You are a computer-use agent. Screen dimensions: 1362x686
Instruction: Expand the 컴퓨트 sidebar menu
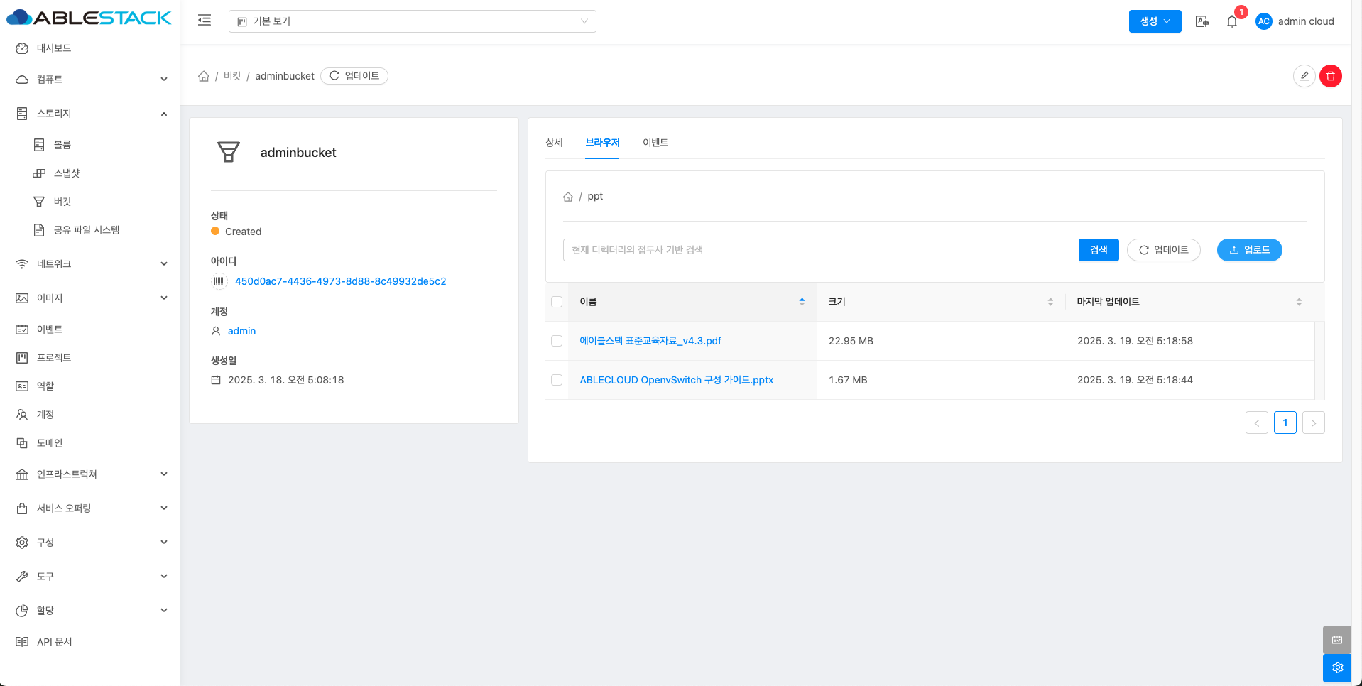click(91, 80)
